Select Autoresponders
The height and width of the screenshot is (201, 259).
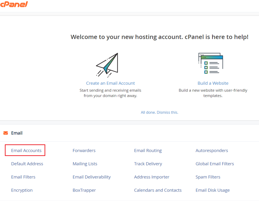212,150
